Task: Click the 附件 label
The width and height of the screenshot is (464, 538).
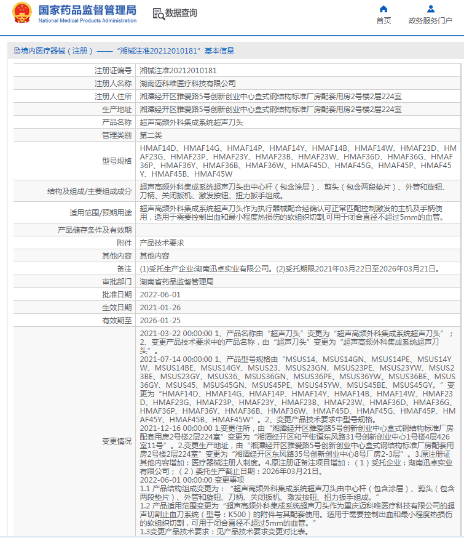Action: [124, 243]
